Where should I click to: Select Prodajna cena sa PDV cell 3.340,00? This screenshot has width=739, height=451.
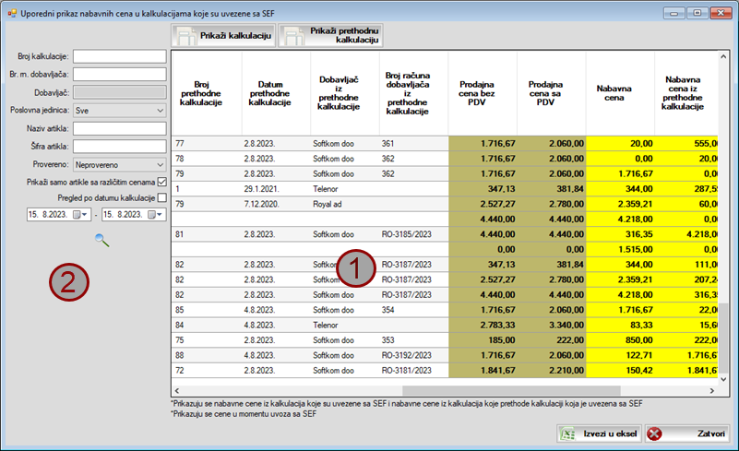coord(552,326)
